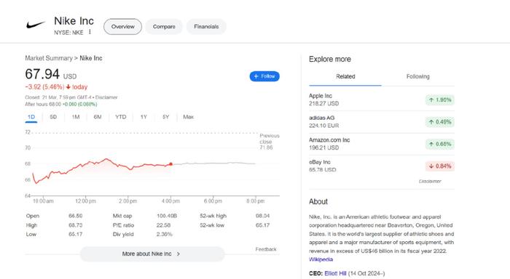Viewport: 510px width, 279px height.
Task: Click the -3.92 (5.46%) today change text
Action: pyautogui.click(x=56, y=87)
